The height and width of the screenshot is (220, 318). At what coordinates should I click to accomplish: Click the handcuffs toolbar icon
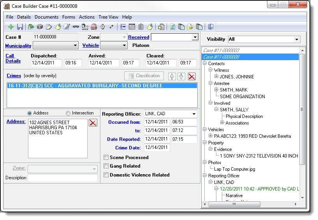point(76,27)
